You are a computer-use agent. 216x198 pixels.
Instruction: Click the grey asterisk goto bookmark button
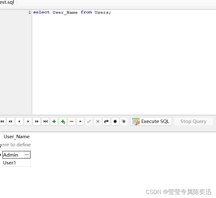[124, 121]
